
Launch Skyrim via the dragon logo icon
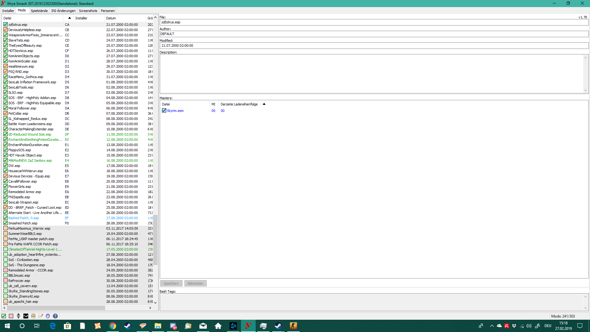click(18, 316)
